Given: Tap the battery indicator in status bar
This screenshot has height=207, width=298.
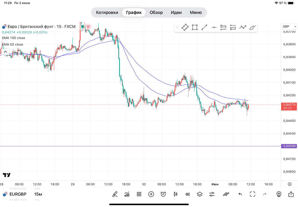Looking at the screenshot, I should coord(291,3).
